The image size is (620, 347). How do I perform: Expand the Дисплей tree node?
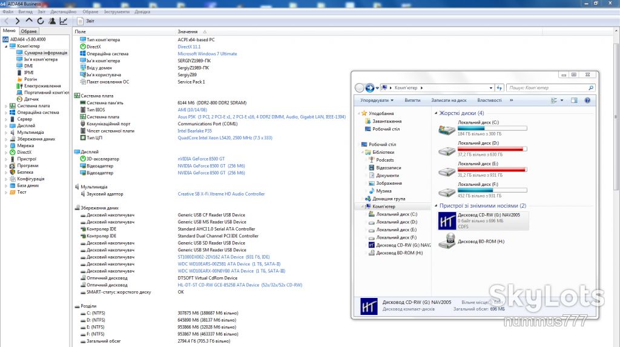click(6, 126)
